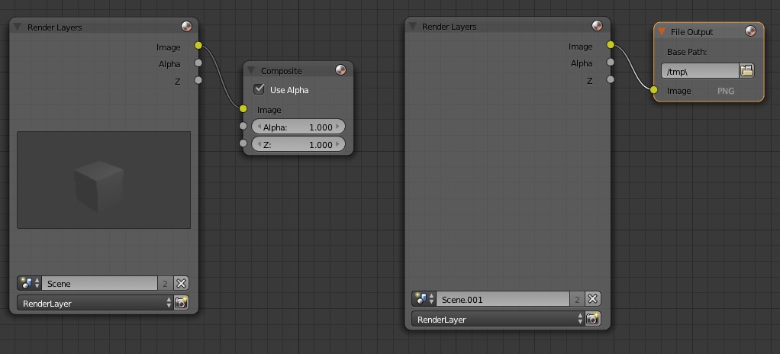Click Image output socket of Scene.001 node
Image resolution: width=780 pixels, height=354 pixels.
click(611, 45)
